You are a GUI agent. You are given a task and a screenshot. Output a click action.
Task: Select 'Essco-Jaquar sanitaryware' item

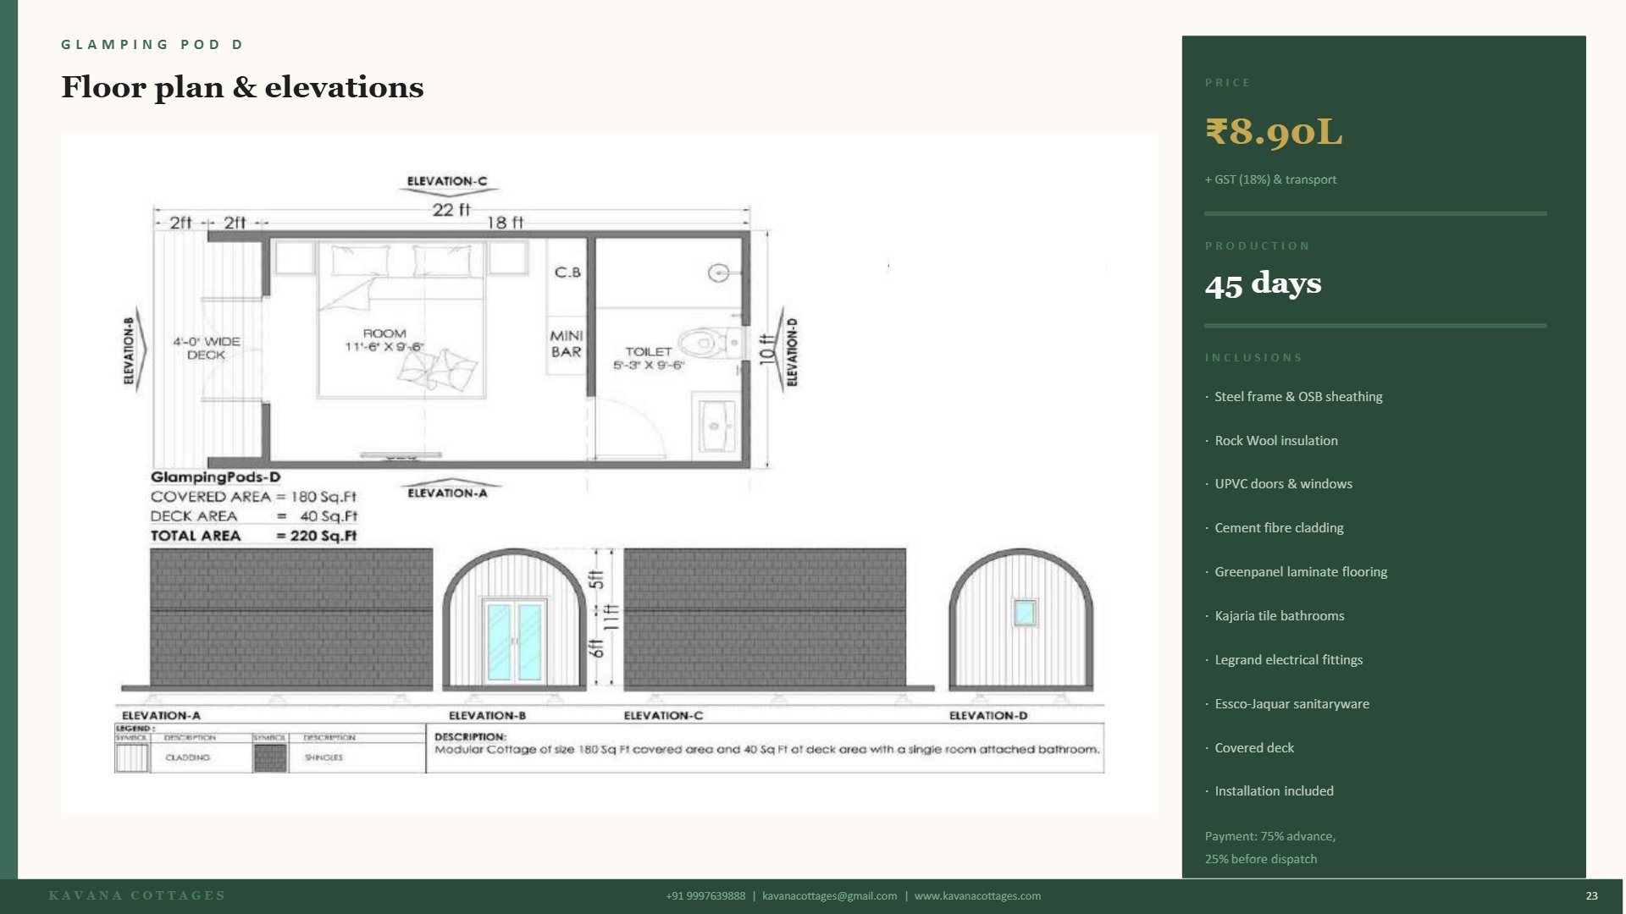click(x=1291, y=704)
